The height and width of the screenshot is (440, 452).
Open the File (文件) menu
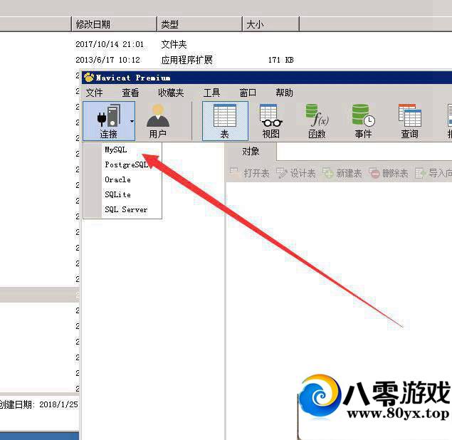coord(94,93)
